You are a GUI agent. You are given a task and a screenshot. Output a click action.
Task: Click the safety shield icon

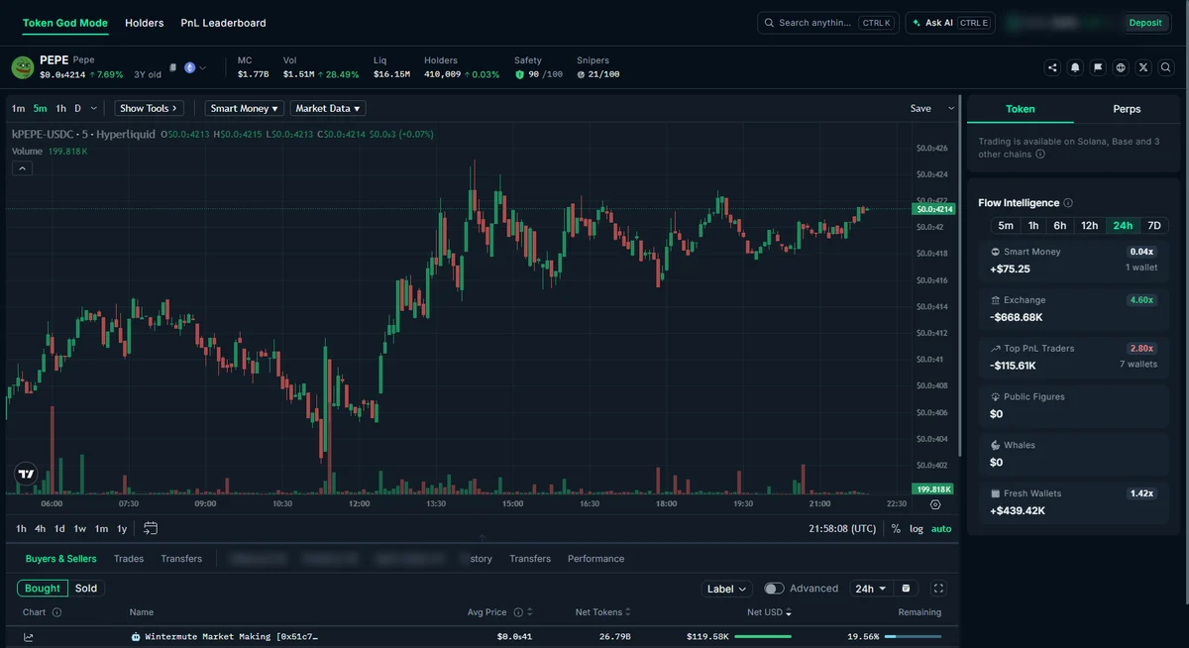tap(519, 74)
